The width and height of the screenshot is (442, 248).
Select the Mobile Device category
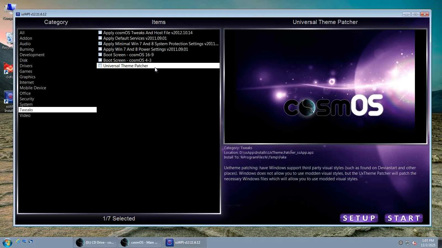coord(57,88)
